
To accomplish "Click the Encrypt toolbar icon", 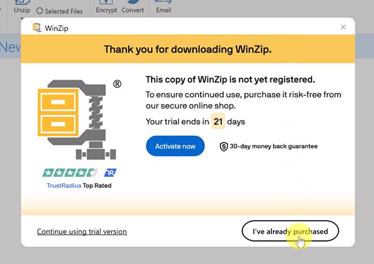I will pos(106,8).
